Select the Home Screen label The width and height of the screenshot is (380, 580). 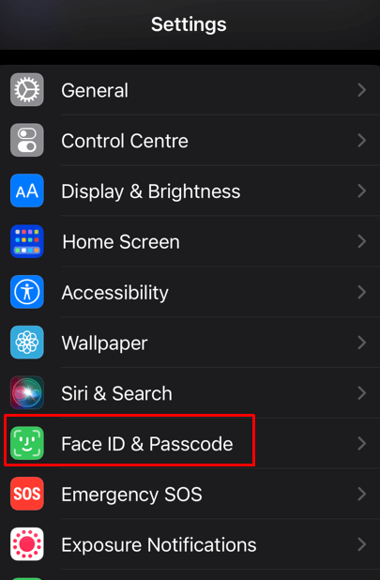121,242
